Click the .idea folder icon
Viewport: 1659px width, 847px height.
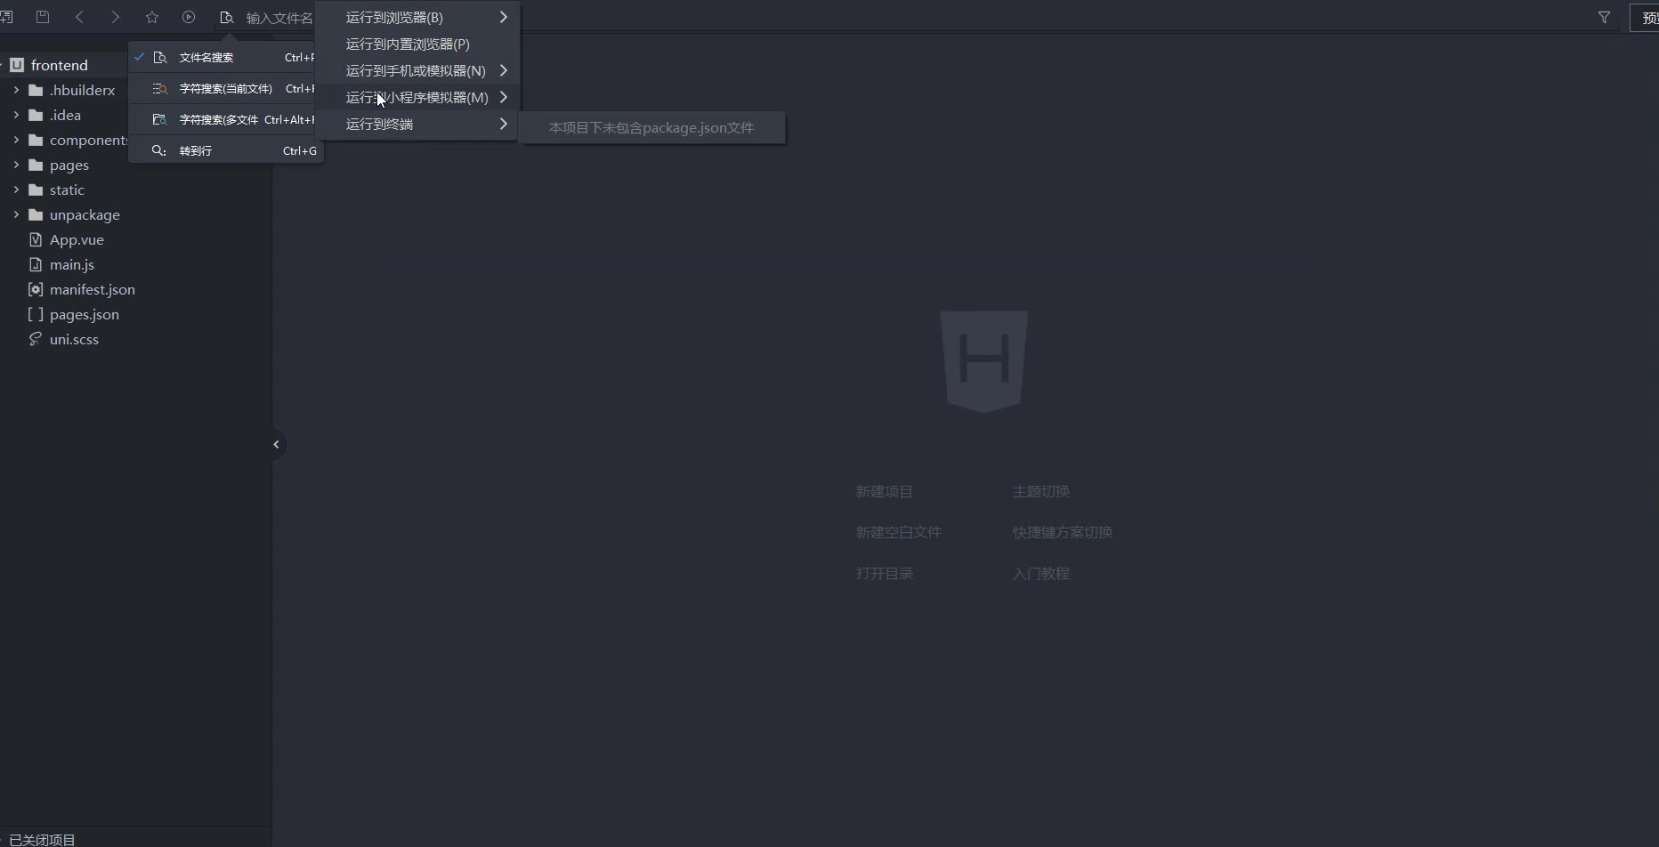coord(36,115)
